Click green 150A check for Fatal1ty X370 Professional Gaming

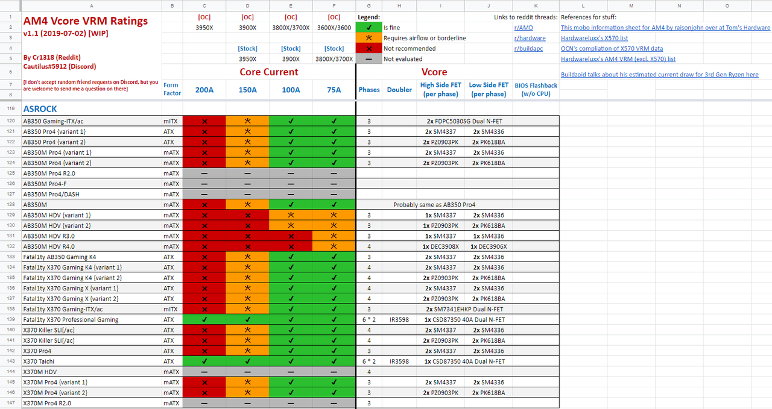click(x=247, y=319)
